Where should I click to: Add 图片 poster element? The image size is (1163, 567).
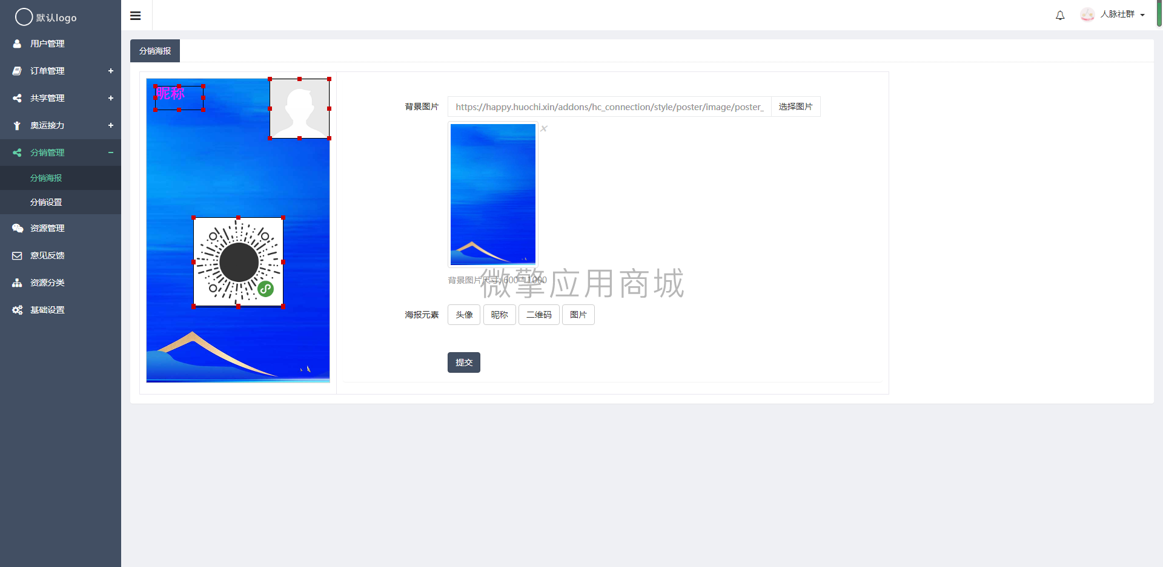[578, 315]
